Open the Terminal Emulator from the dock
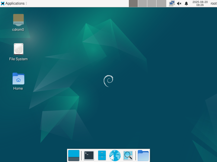217x162 pixels. tap(89, 156)
